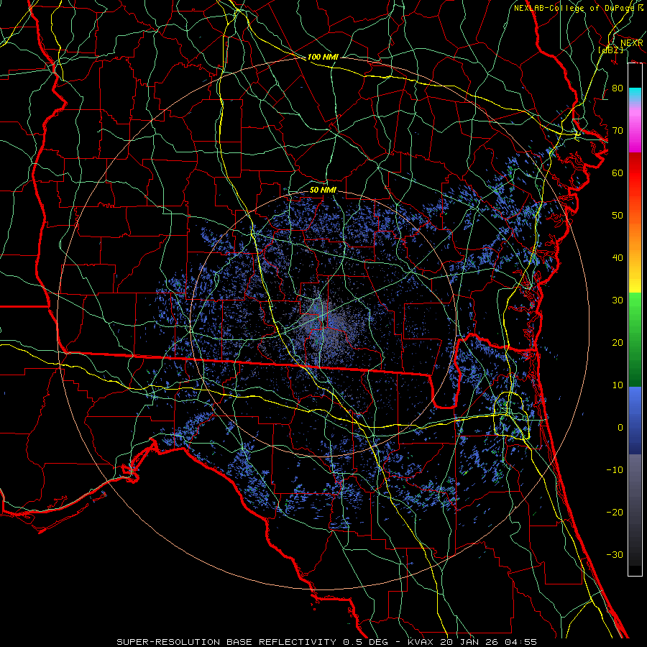Click the 20 value on the dBZ scale
Viewport: 647px width, 647px height.
click(618, 342)
